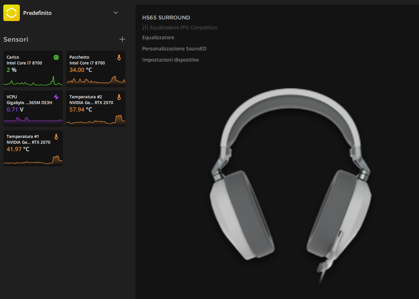Click the purple VCPU voltage graph
The image size is (419, 299).
(33, 121)
